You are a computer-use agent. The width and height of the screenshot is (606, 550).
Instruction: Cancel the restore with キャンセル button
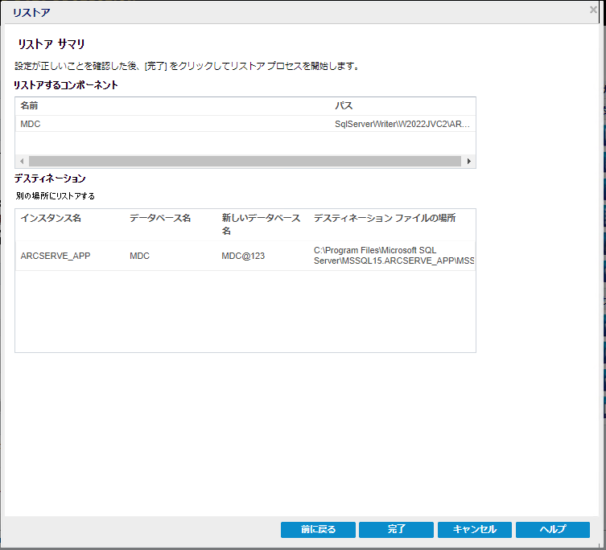(475, 529)
